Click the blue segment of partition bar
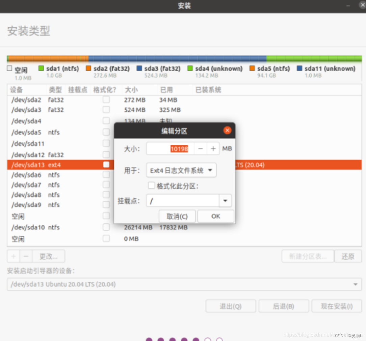 pos(177,58)
